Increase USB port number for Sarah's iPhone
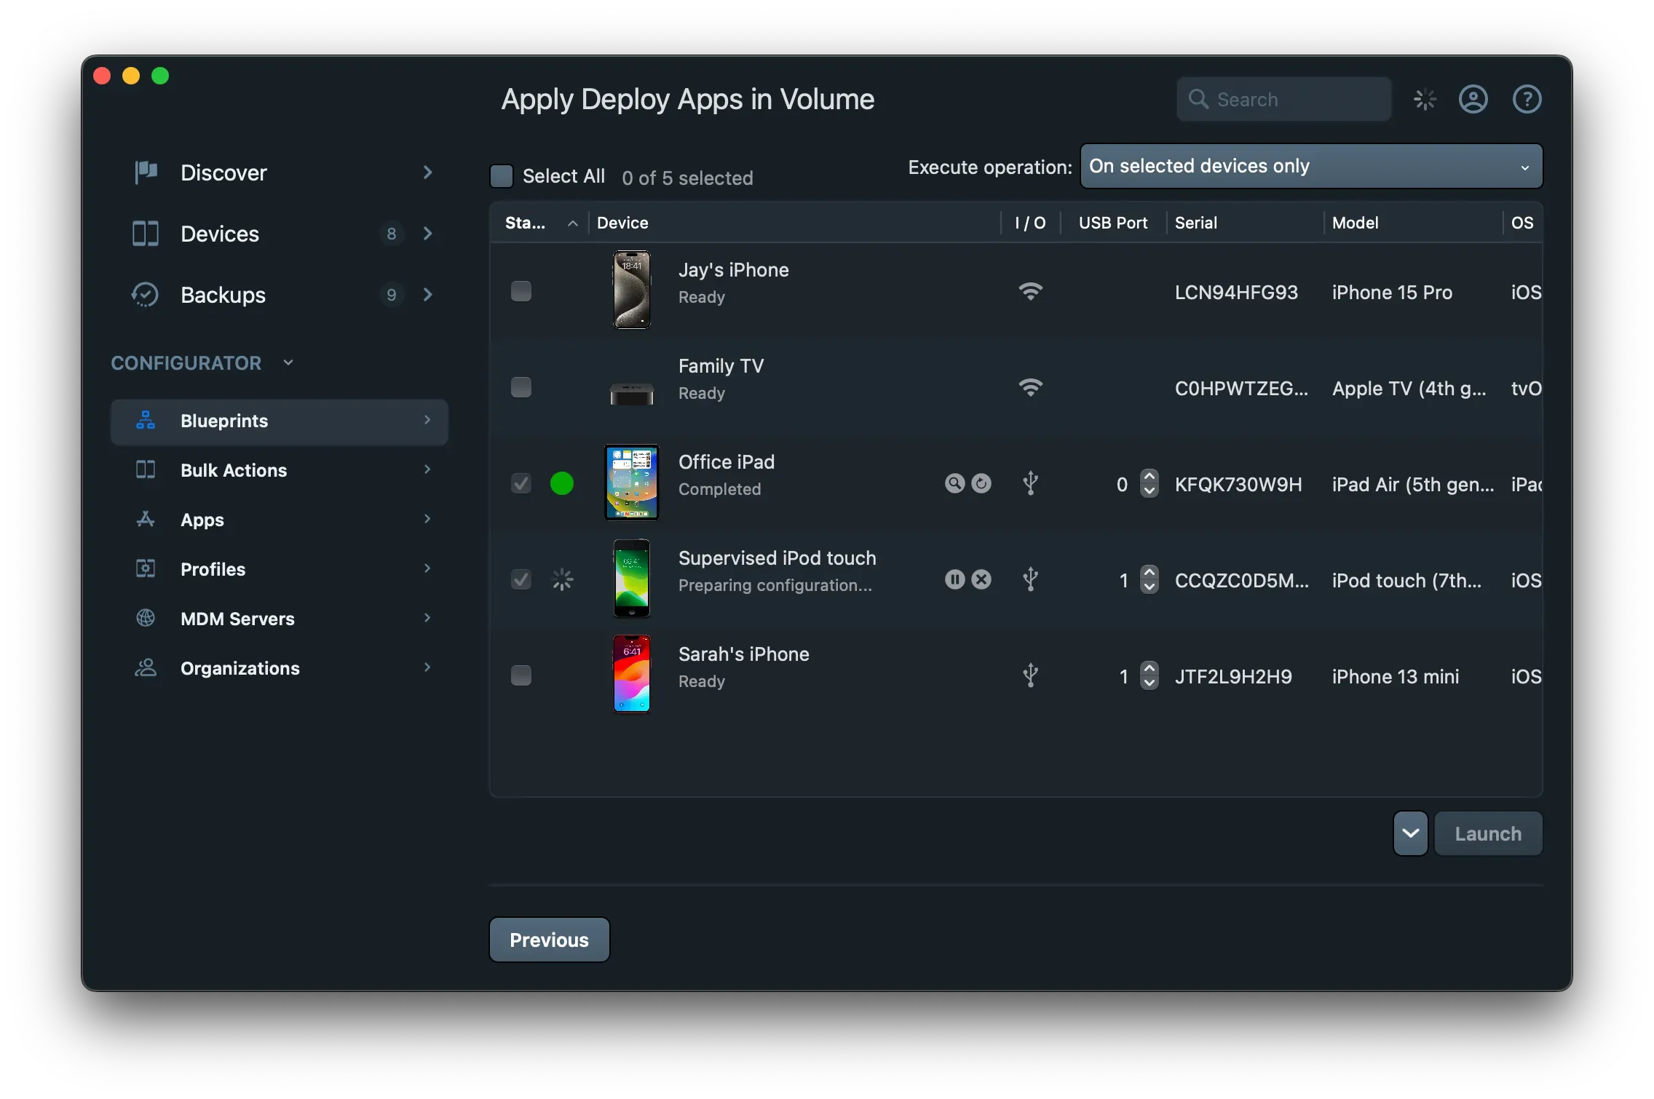Image resolution: width=1654 pixels, height=1099 pixels. click(1149, 669)
